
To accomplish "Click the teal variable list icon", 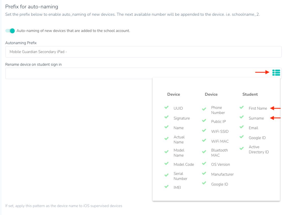I will 276,73.
